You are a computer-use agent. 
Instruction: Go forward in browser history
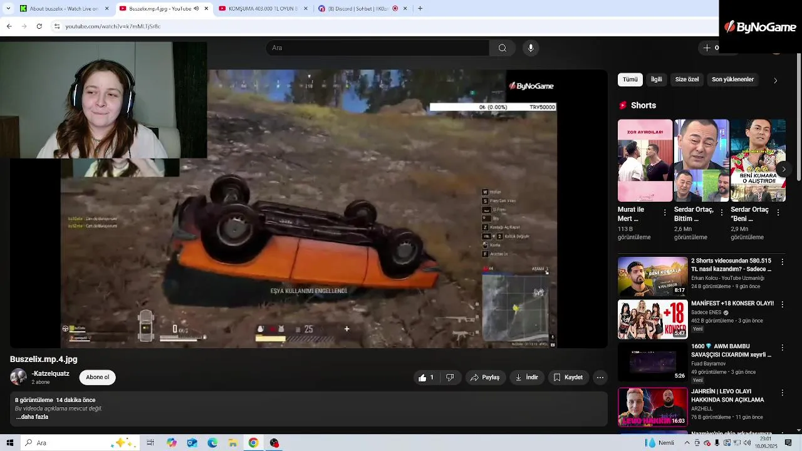click(x=24, y=26)
